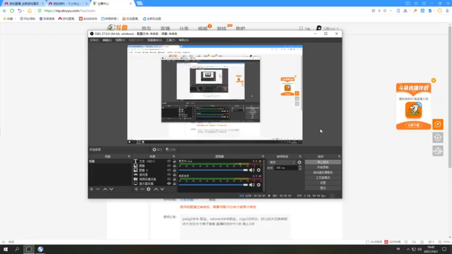Click Stop Streaming button in Controls
Viewport: 452px width, 254px height.
click(x=323, y=162)
